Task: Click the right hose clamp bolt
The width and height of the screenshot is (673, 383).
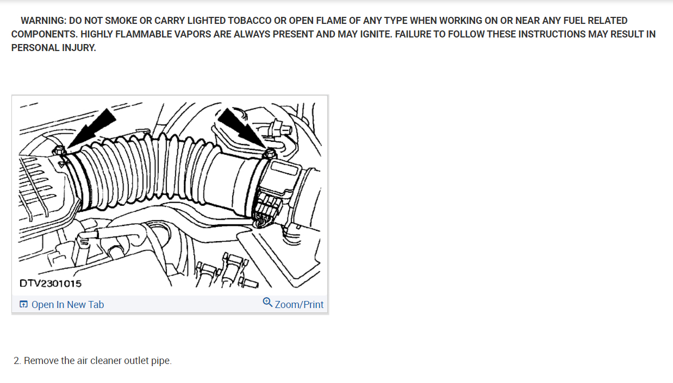Action: click(269, 154)
